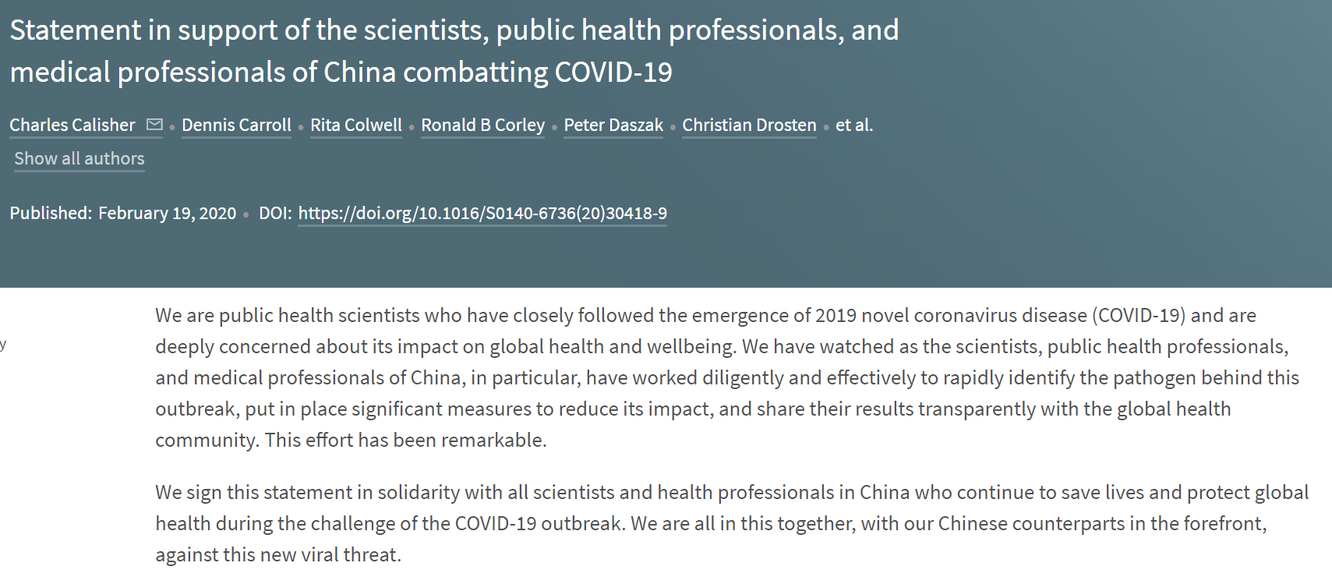Open Rita Colwell author details
The image size is (1332, 577).
point(356,125)
